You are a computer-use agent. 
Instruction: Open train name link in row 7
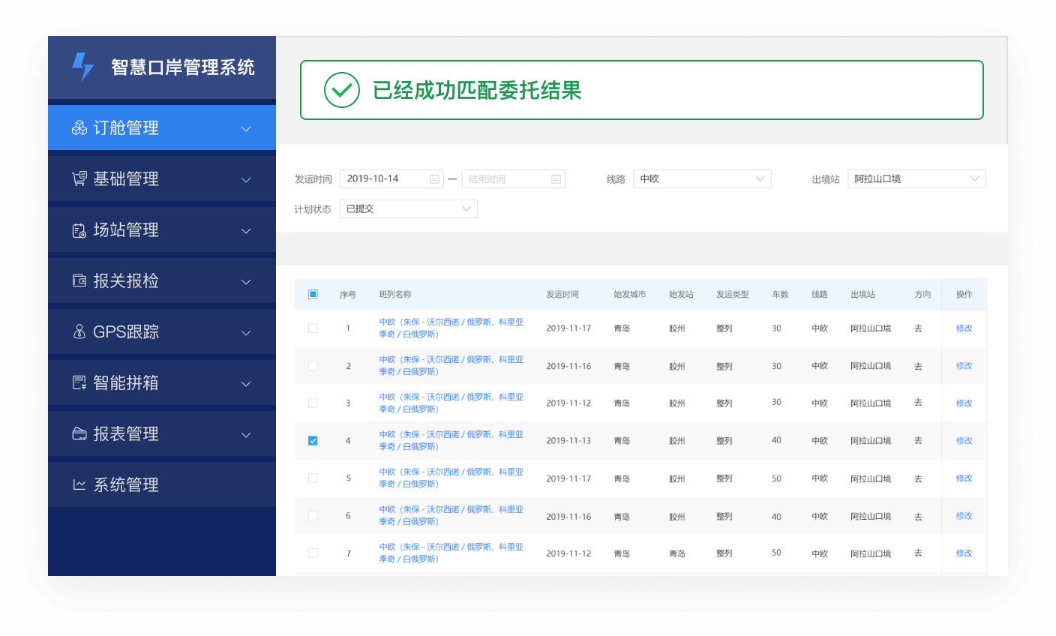[x=451, y=553]
